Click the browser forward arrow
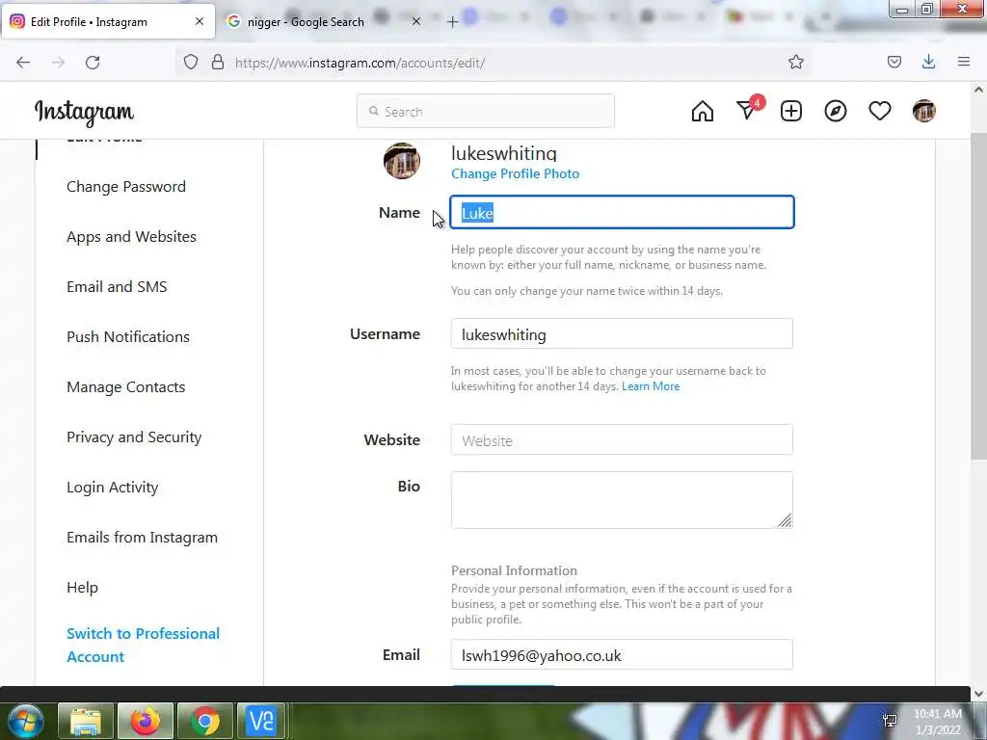Screen dimensions: 987x740 pyautogui.click(x=58, y=63)
